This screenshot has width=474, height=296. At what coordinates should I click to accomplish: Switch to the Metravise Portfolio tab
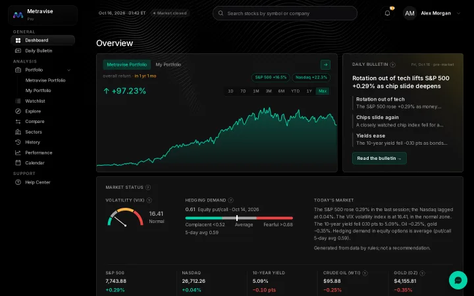[126, 64]
